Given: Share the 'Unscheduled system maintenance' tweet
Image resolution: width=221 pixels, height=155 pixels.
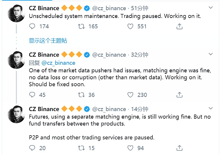Looking at the screenshot, I should tap(180, 26).
